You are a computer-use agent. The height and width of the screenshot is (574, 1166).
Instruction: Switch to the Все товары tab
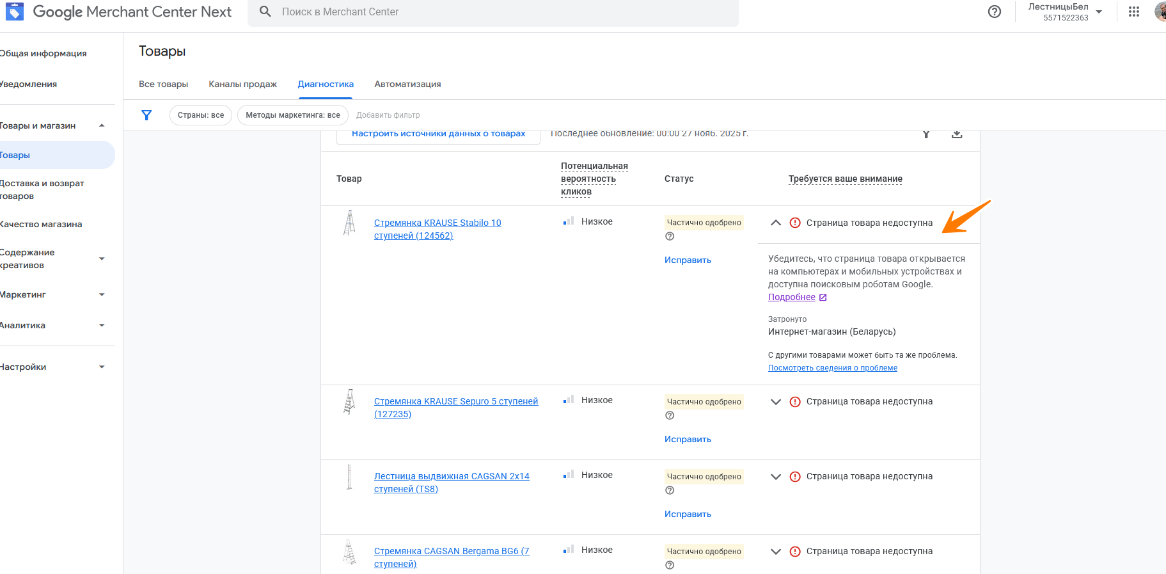(163, 84)
